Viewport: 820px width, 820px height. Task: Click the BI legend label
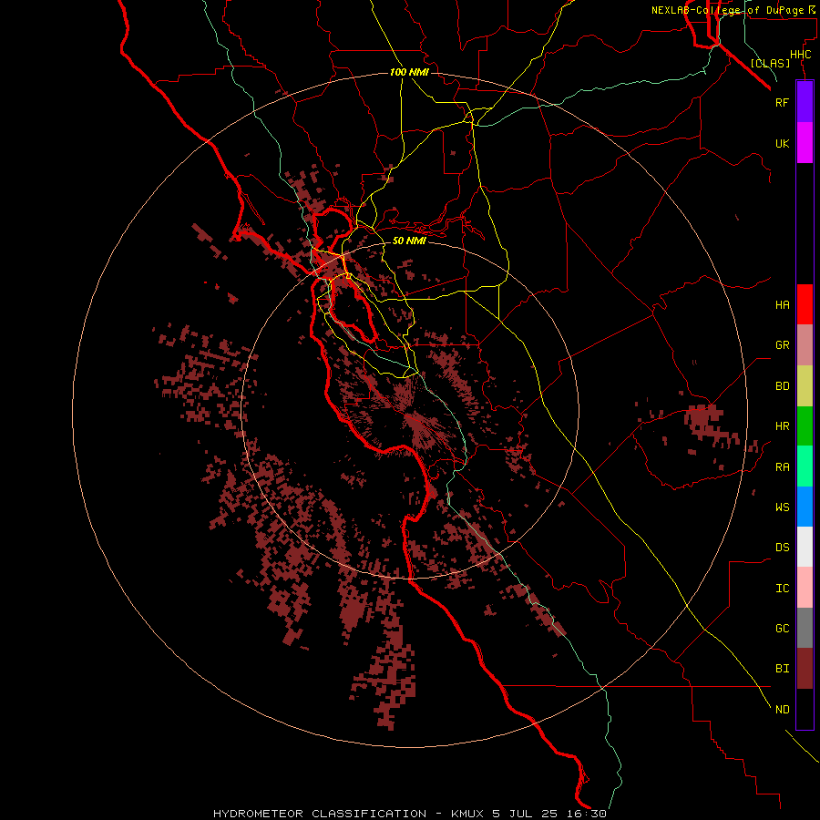(x=782, y=669)
